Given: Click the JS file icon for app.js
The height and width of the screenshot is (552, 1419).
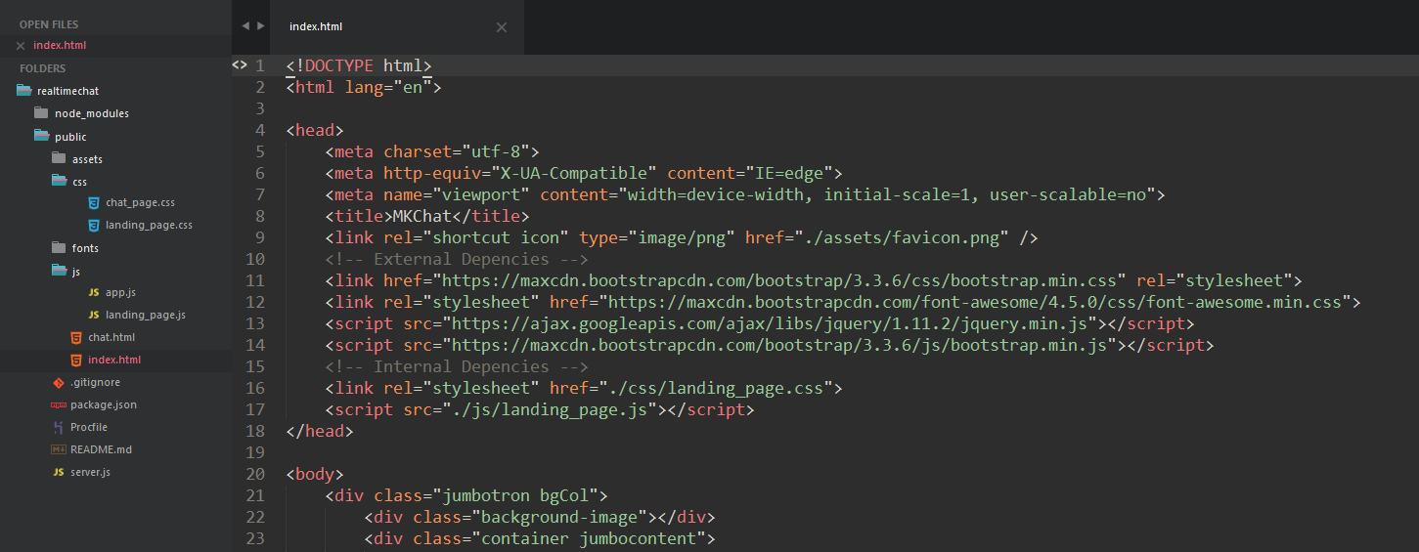Looking at the screenshot, I should (94, 292).
